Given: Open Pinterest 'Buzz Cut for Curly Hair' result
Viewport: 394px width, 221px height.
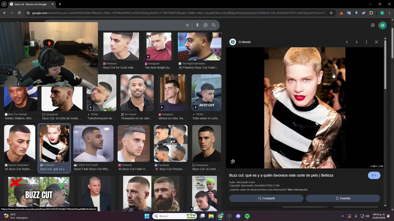Looking at the screenshot, I should pyautogui.click(x=121, y=46).
